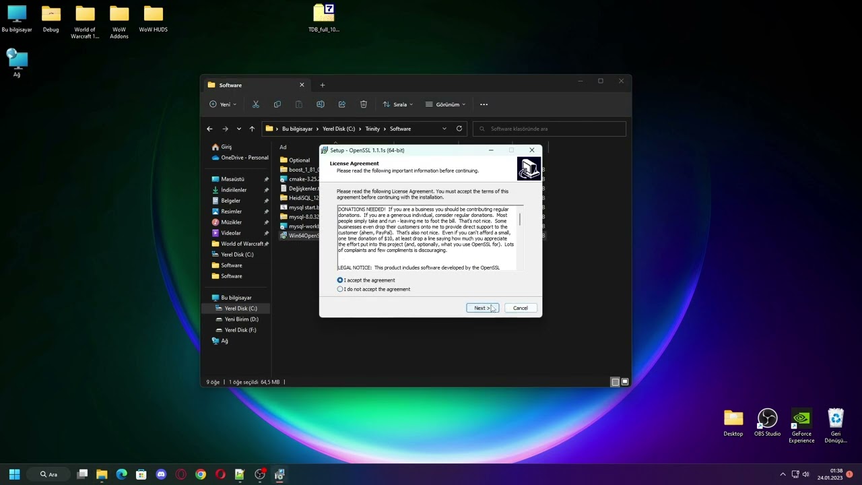Open Discord from the taskbar
Image resolution: width=862 pixels, height=485 pixels.
pos(161,474)
